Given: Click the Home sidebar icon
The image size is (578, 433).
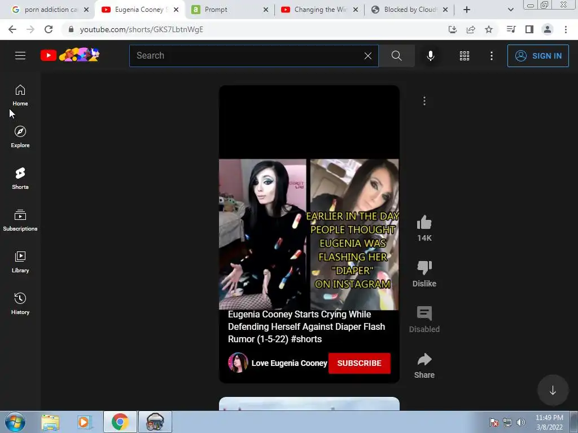Looking at the screenshot, I should [20, 95].
